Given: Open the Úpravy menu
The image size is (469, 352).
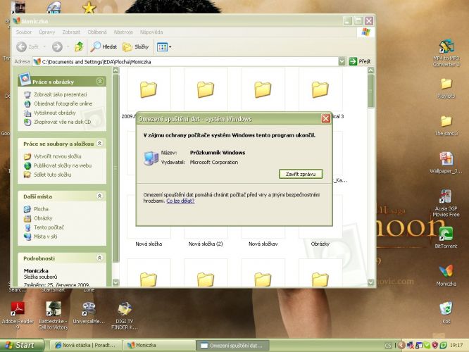Looking at the screenshot, I should 47,32.
